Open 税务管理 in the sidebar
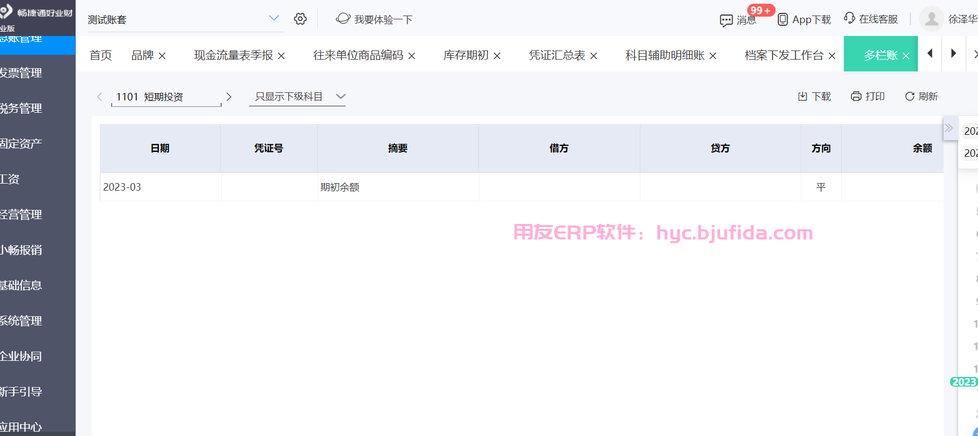 pos(21,108)
